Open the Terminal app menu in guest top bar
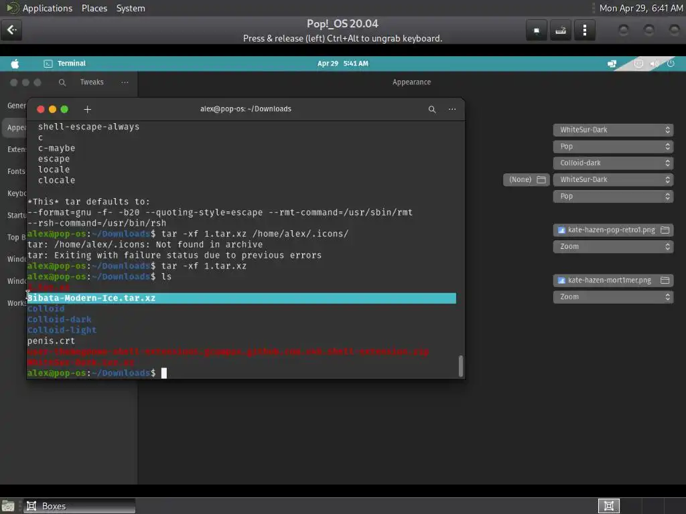Viewport: 686px width, 514px height. coord(65,64)
